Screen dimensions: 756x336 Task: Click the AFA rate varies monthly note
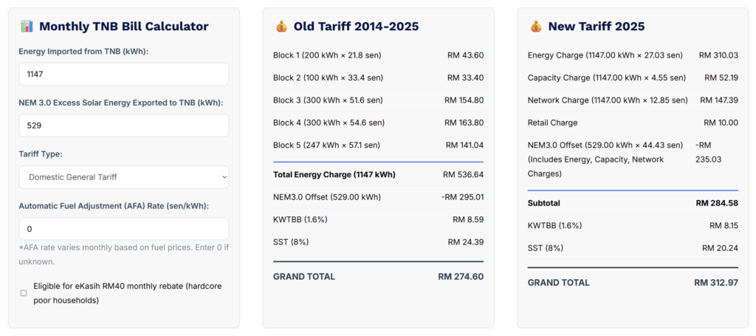click(x=123, y=254)
